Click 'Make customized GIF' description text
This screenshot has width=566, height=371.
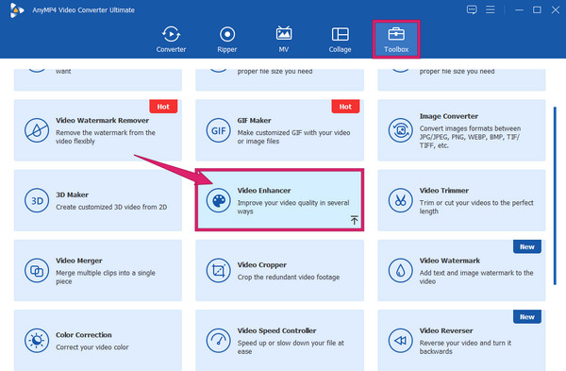tap(293, 137)
